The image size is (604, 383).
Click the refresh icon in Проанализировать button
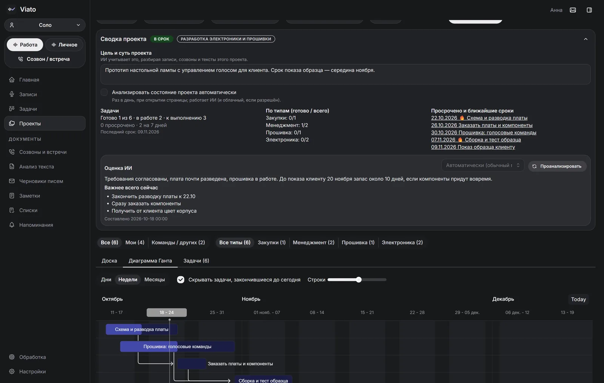click(534, 166)
